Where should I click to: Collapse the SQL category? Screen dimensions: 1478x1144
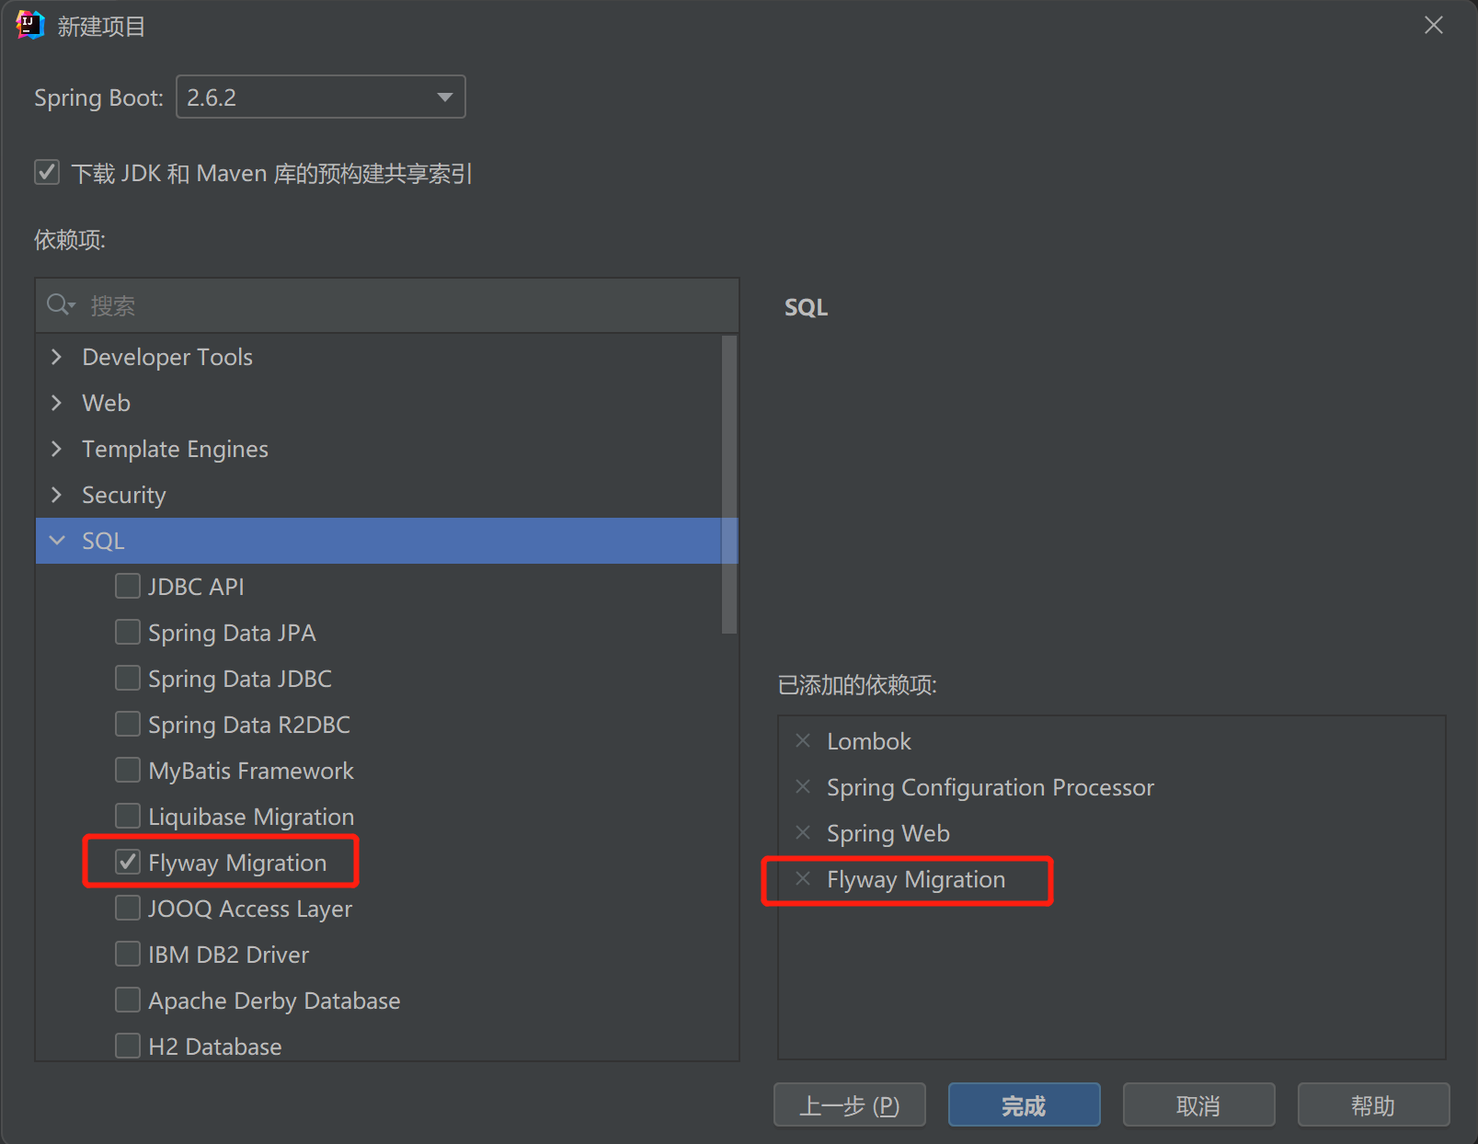click(57, 541)
